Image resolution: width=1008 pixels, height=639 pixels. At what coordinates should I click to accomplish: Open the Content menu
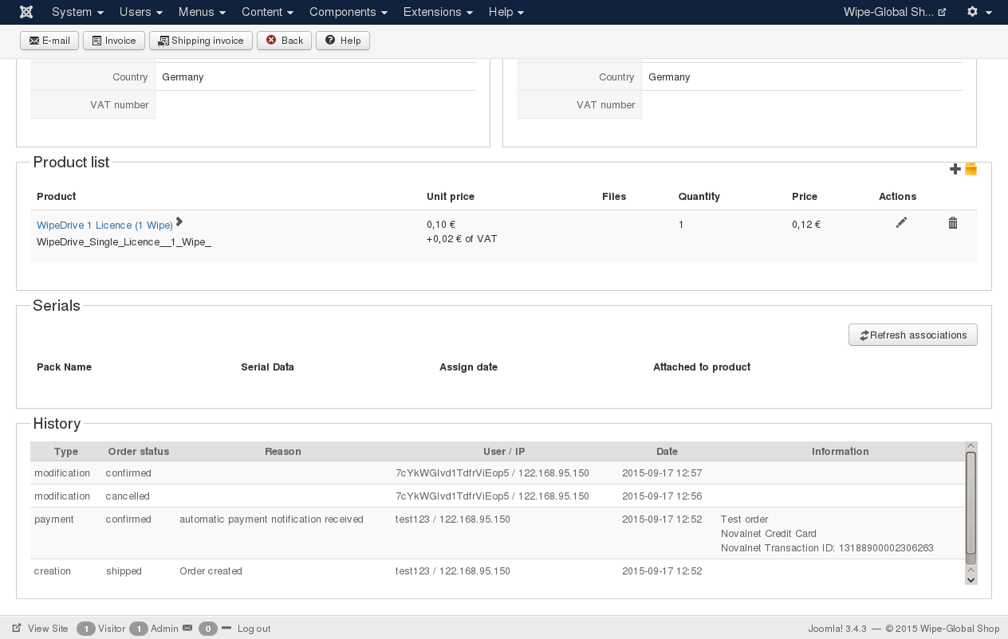267,12
